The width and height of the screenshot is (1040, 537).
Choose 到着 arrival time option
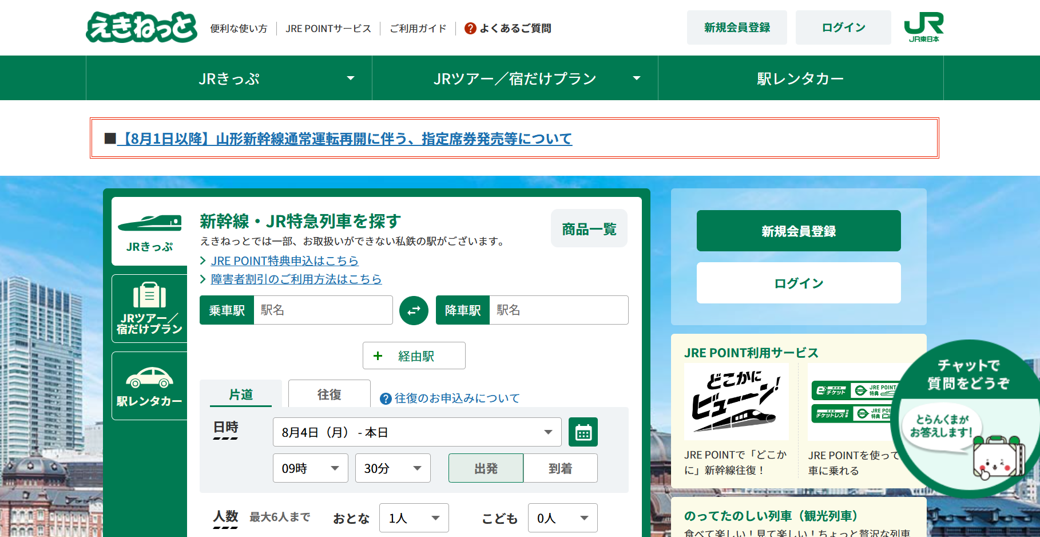point(560,468)
